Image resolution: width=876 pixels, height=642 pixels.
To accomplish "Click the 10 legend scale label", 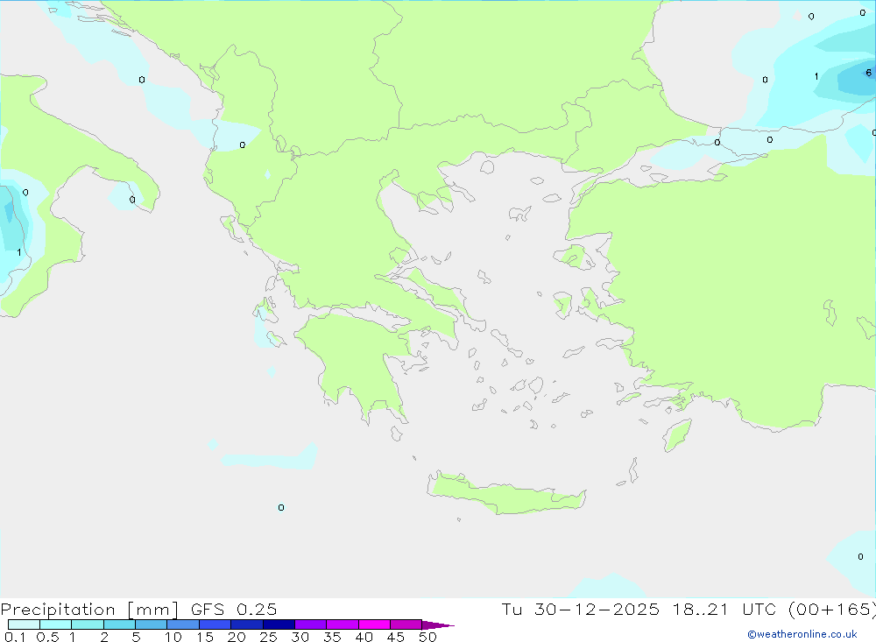I will point(173,637).
